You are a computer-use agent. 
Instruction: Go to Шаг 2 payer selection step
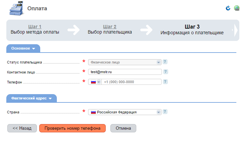110,27
